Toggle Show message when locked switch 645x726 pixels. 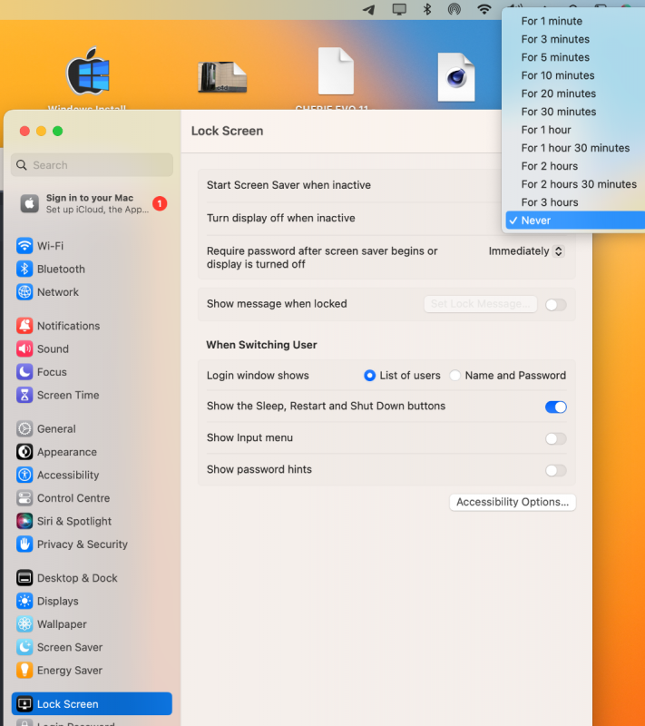coord(556,305)
